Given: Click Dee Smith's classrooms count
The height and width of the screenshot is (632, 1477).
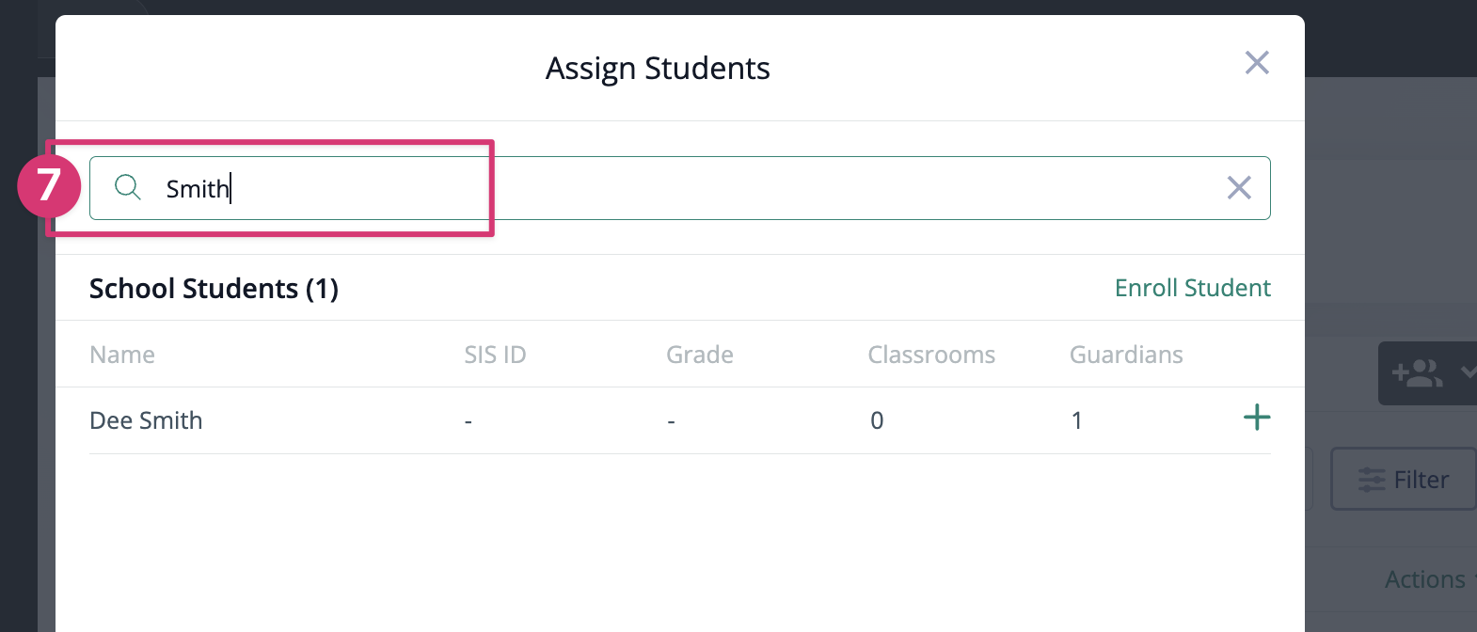Looking at the screenshot, I should pos(877,420).
